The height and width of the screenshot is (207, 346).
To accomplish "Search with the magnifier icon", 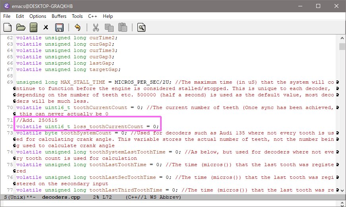I will tap(141, 27).
